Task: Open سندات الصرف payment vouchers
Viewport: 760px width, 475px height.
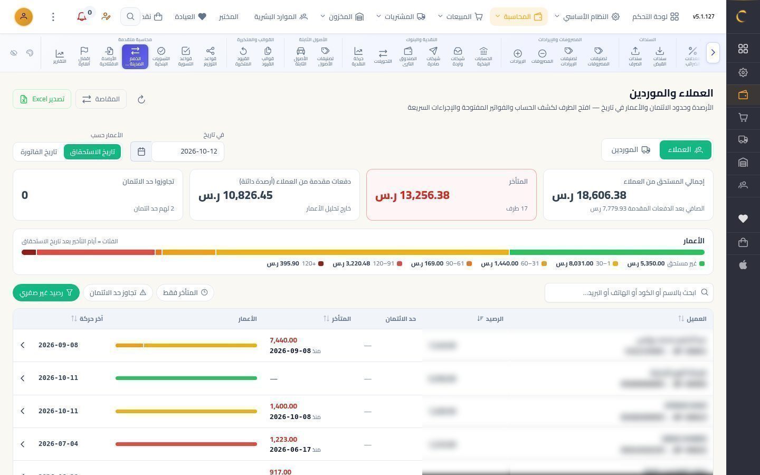Action: click(x=635, y=56)
